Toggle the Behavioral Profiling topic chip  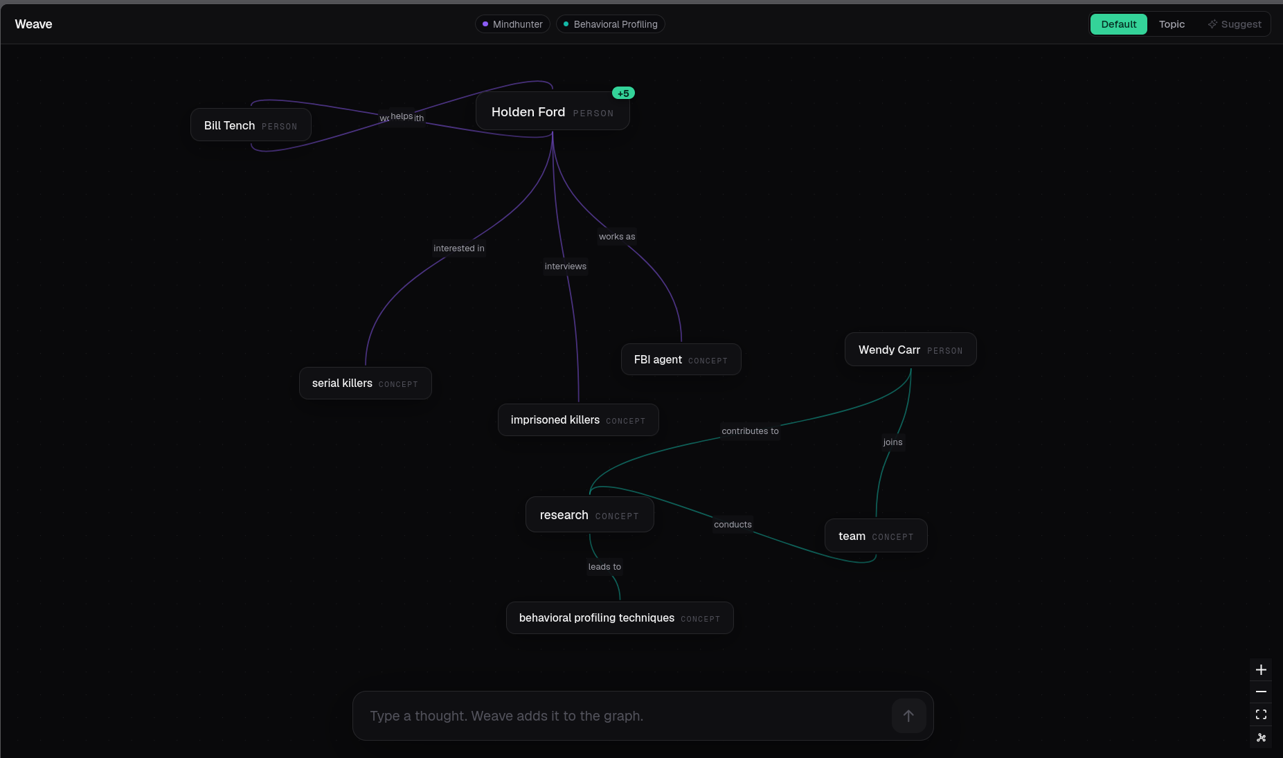(610, 24)
